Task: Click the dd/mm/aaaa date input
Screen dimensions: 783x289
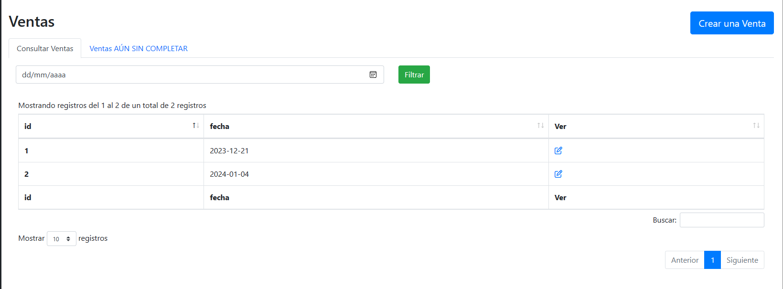Action: pos(200,75)
